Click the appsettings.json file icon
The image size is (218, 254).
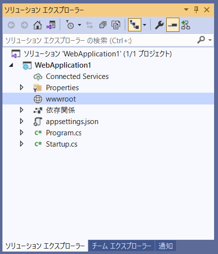38,122
